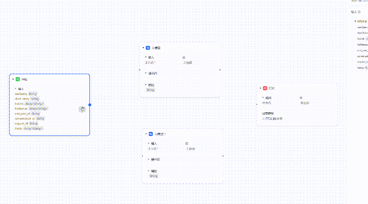Click the left input port of 结束 node

tap(257, 104)
